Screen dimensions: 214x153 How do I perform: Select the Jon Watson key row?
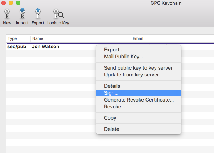point(110,46)
